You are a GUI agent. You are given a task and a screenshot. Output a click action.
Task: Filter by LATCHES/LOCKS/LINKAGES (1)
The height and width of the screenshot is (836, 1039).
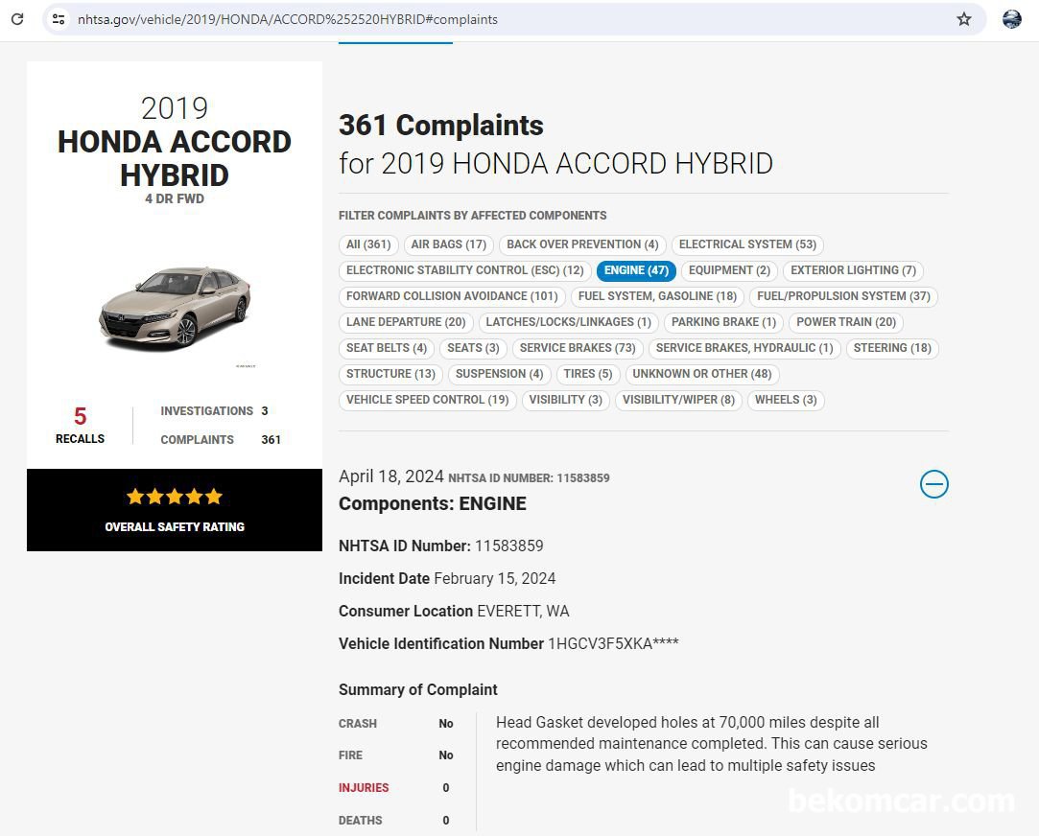point(569,322)
